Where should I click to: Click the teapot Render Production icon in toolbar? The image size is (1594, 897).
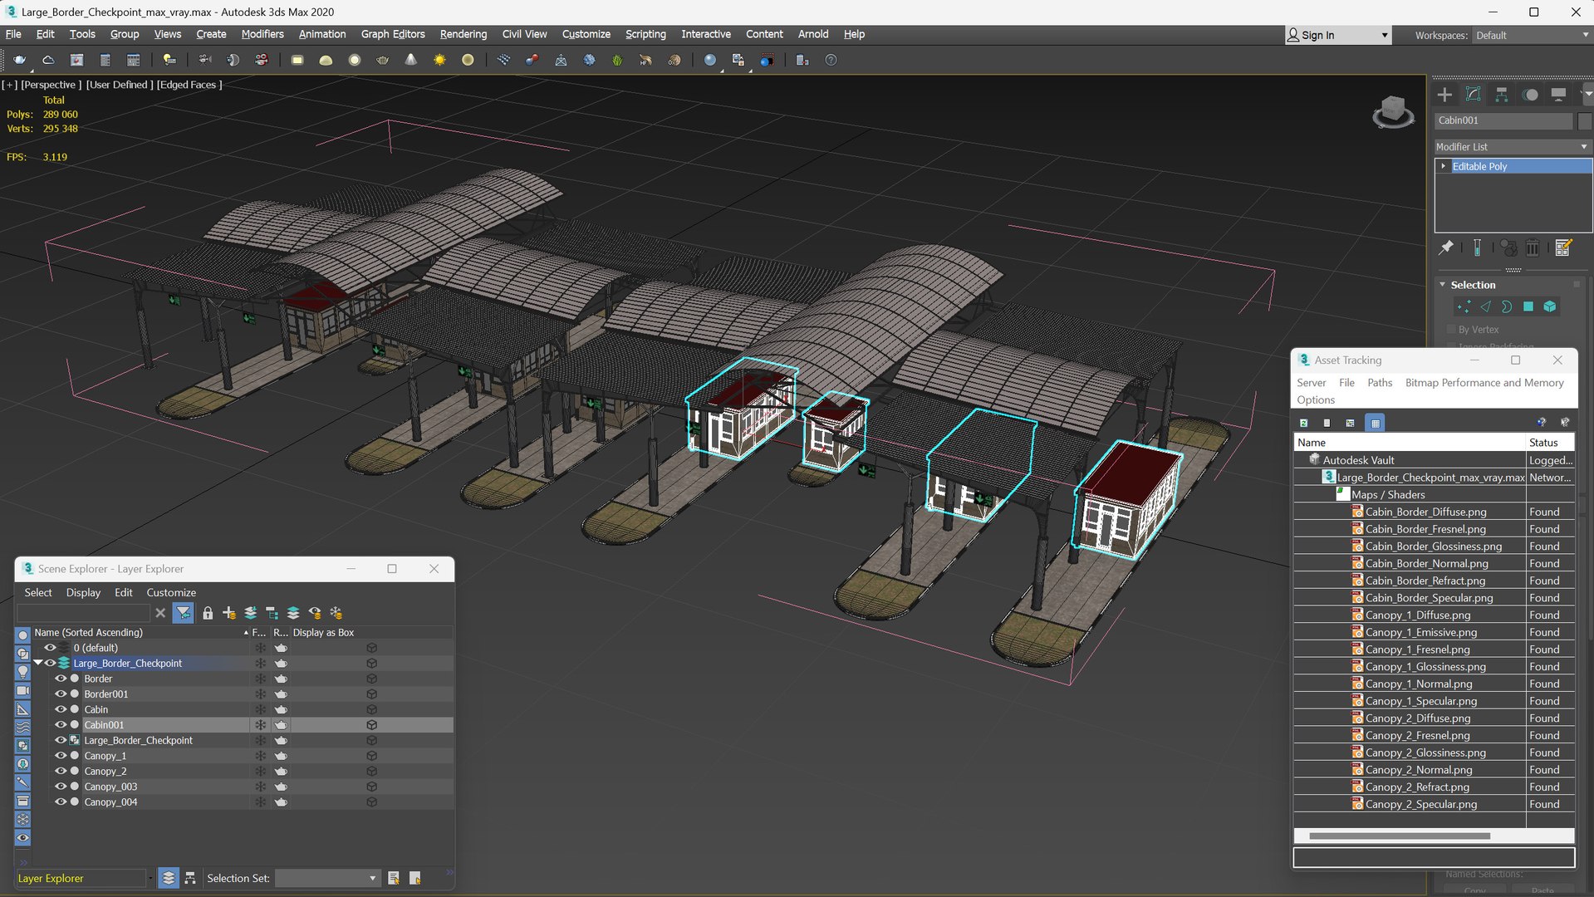point(20,60)
